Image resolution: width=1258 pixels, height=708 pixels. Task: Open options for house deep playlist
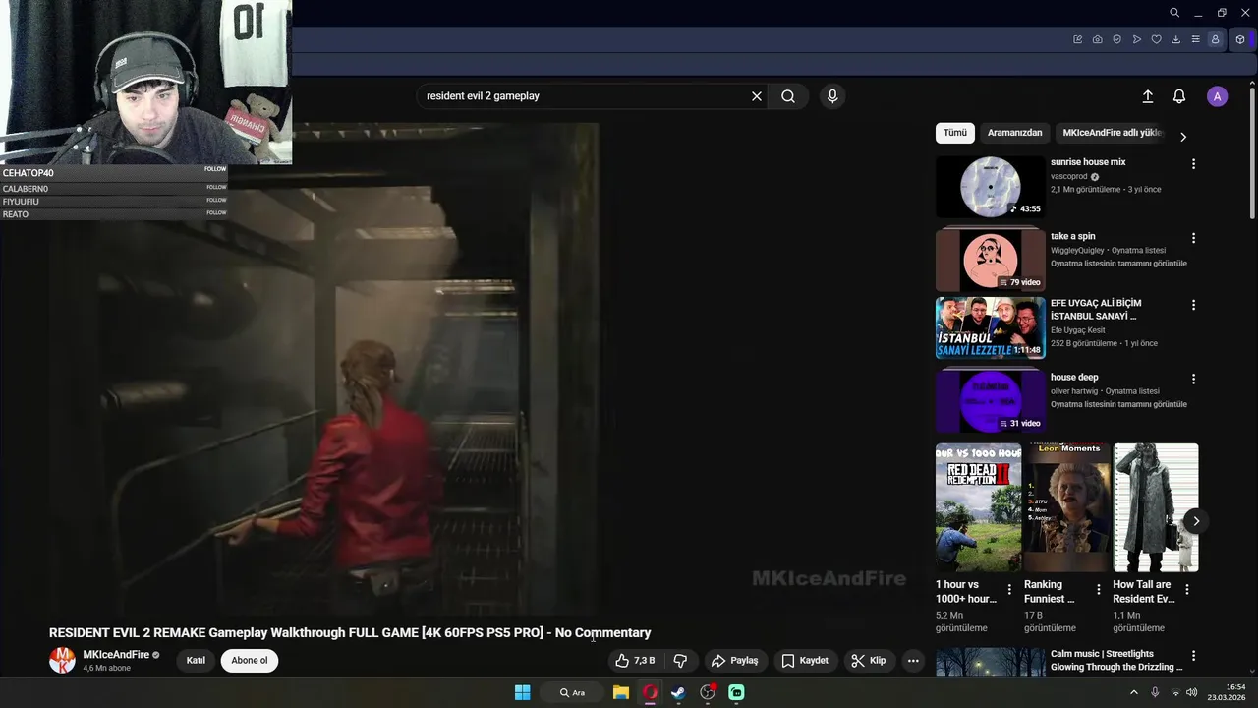(x=1193, y=379)
